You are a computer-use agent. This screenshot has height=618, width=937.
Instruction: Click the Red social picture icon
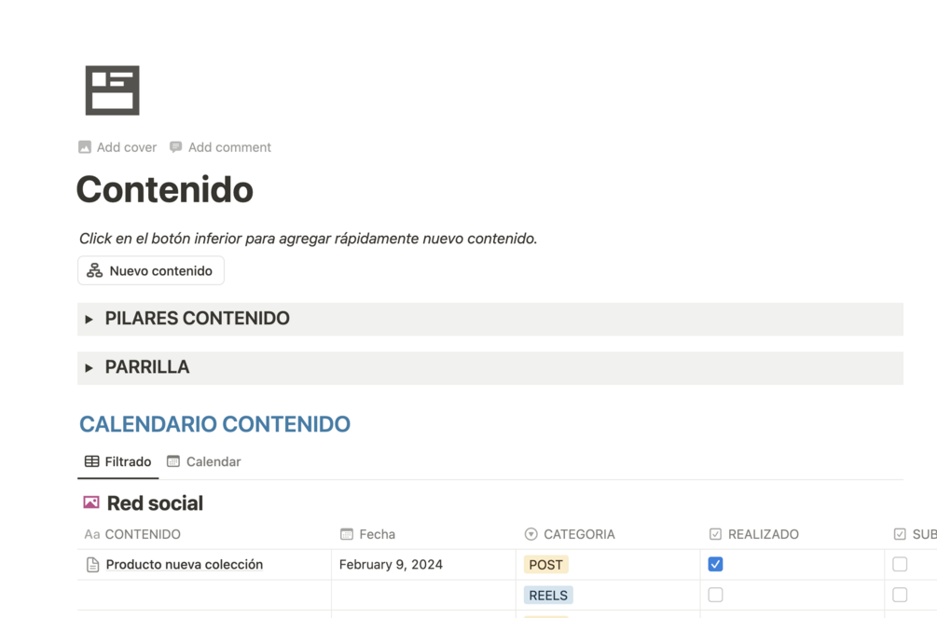pos(91,502)
